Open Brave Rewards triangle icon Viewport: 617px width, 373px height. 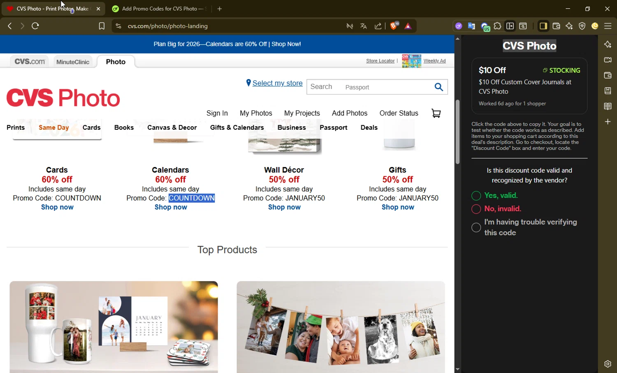(x=408, y=26)
